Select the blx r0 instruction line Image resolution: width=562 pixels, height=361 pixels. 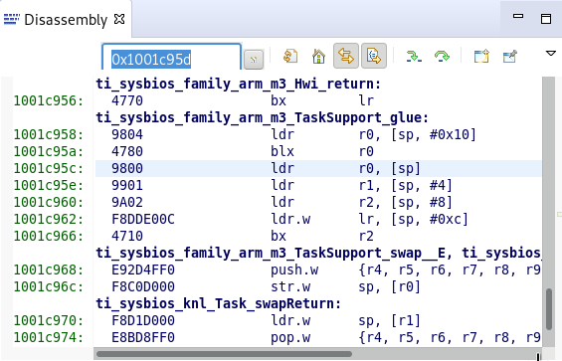(318, 151)
